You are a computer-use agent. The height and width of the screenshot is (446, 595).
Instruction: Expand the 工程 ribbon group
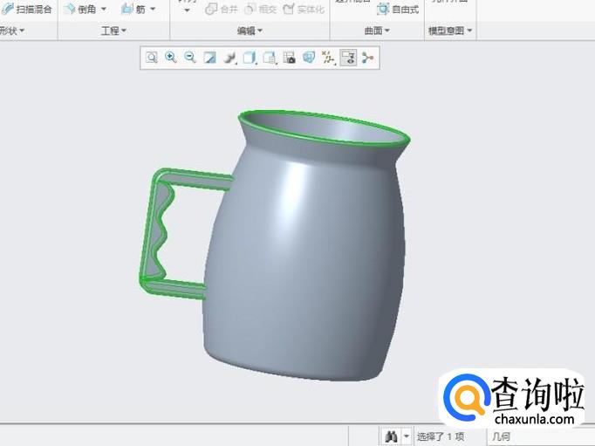point(113,31)
